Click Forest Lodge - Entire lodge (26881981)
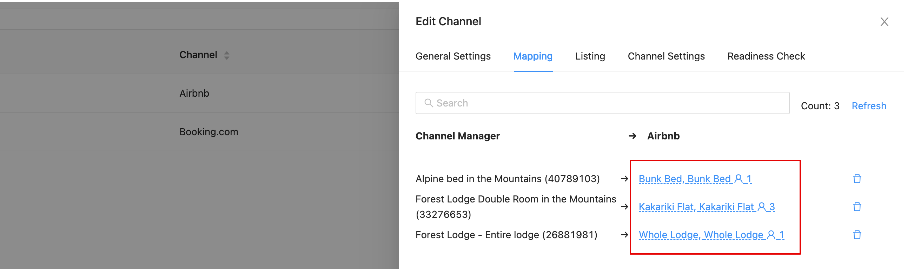Screen dimensions: 914x269 506,235
